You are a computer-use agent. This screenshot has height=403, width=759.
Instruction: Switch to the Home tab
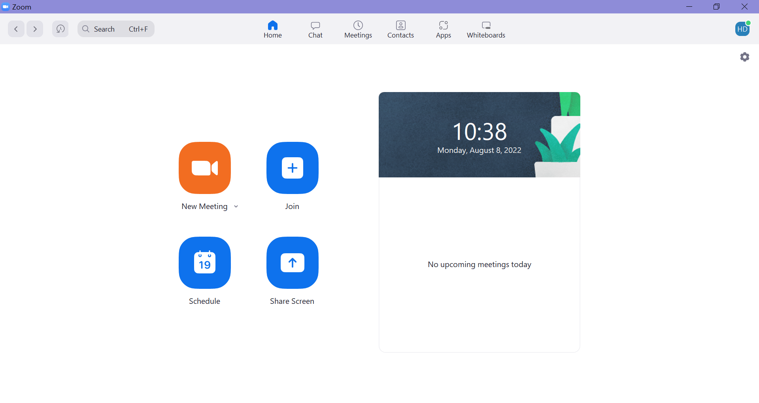click(273, 30)
